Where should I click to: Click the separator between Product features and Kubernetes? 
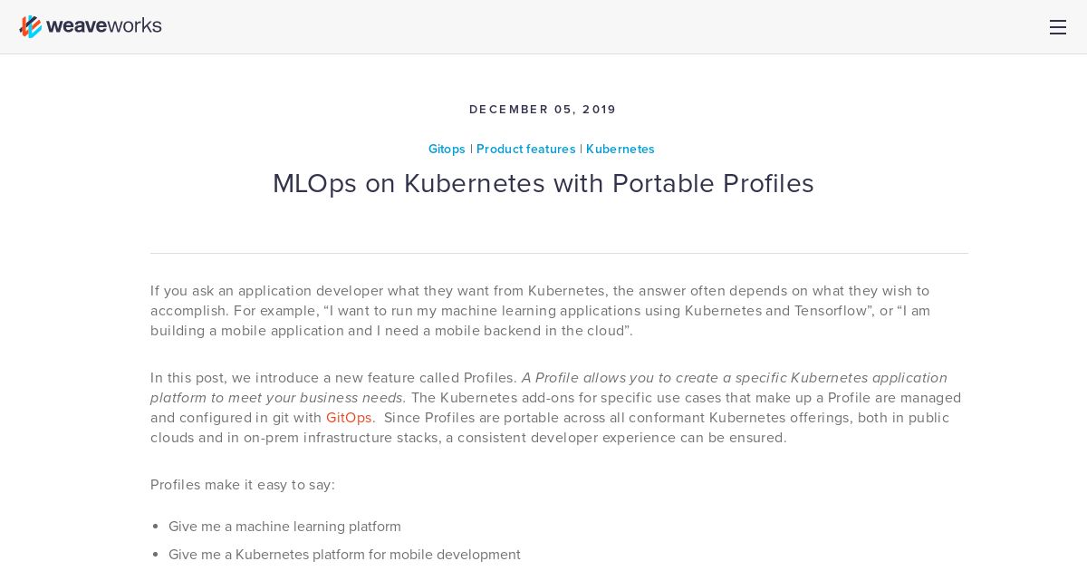[581, 149]
